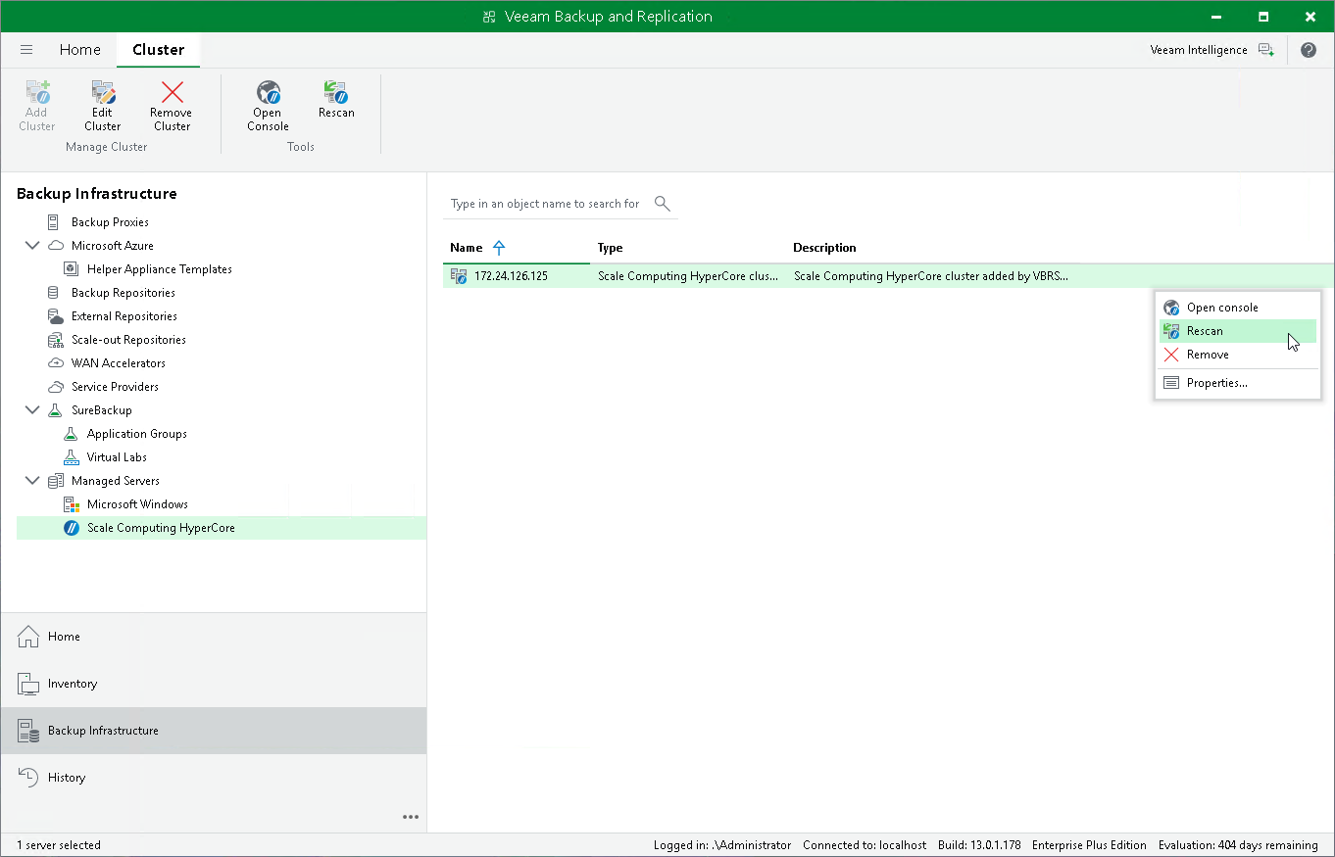The width and height of the screenshot is (1335, 857).
Task: Select Backup Proxies in the tree
Action: (x=110, y=222)
